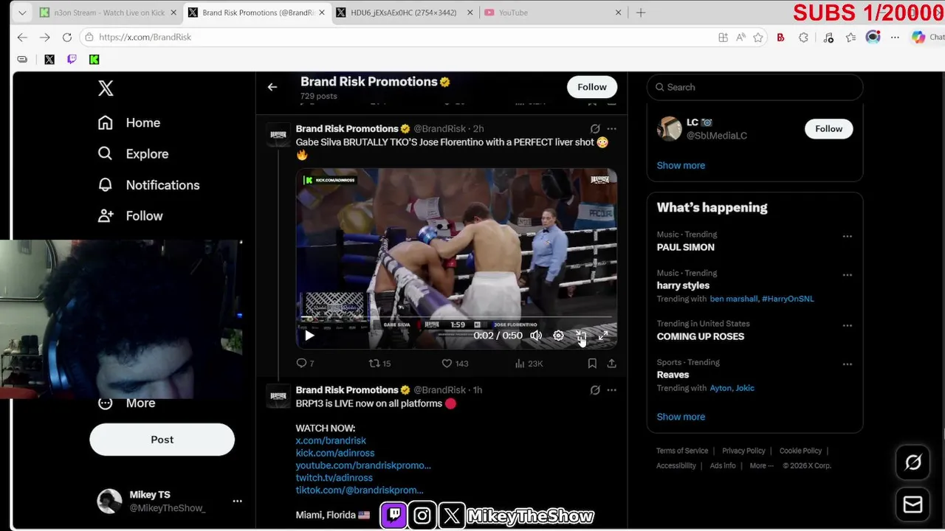This screenshot has width=945, height=531.
Task: Open Favorites list in toolbar
Action: pos(851,38)
